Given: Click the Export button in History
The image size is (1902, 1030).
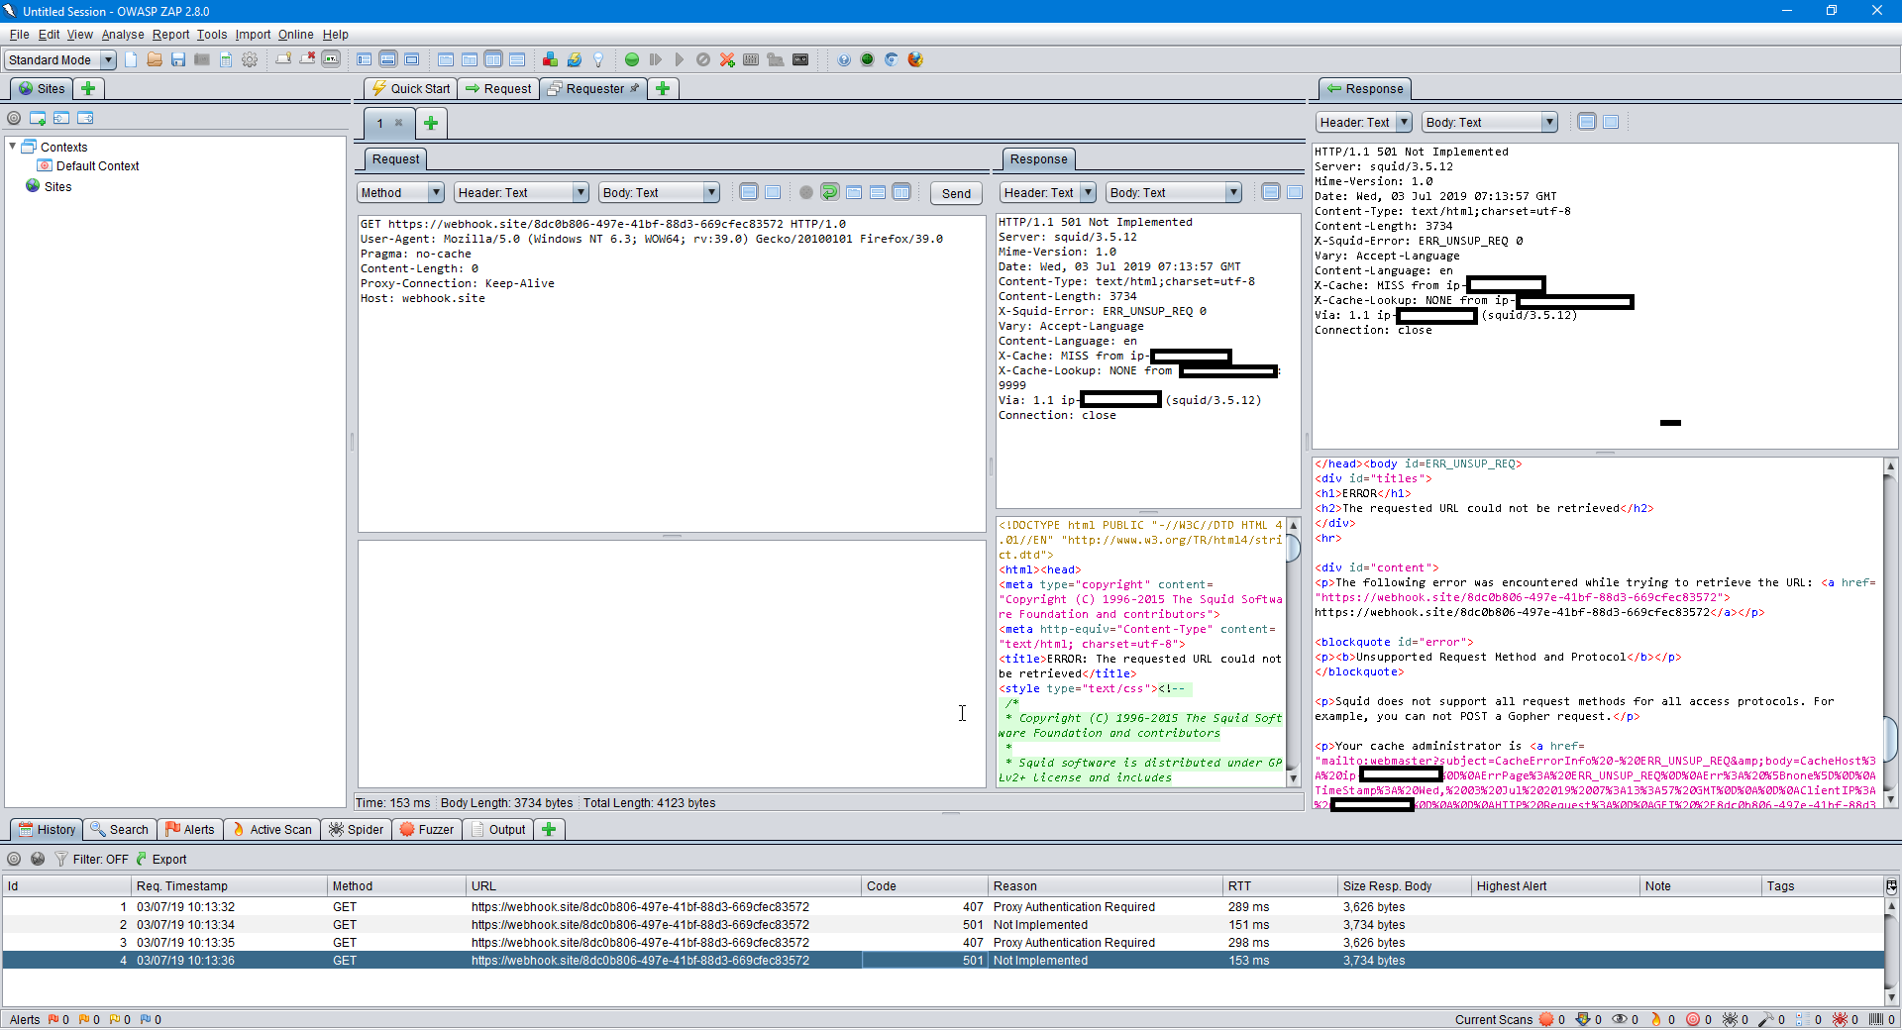Looking at the screenshot, I should [160, 859].
